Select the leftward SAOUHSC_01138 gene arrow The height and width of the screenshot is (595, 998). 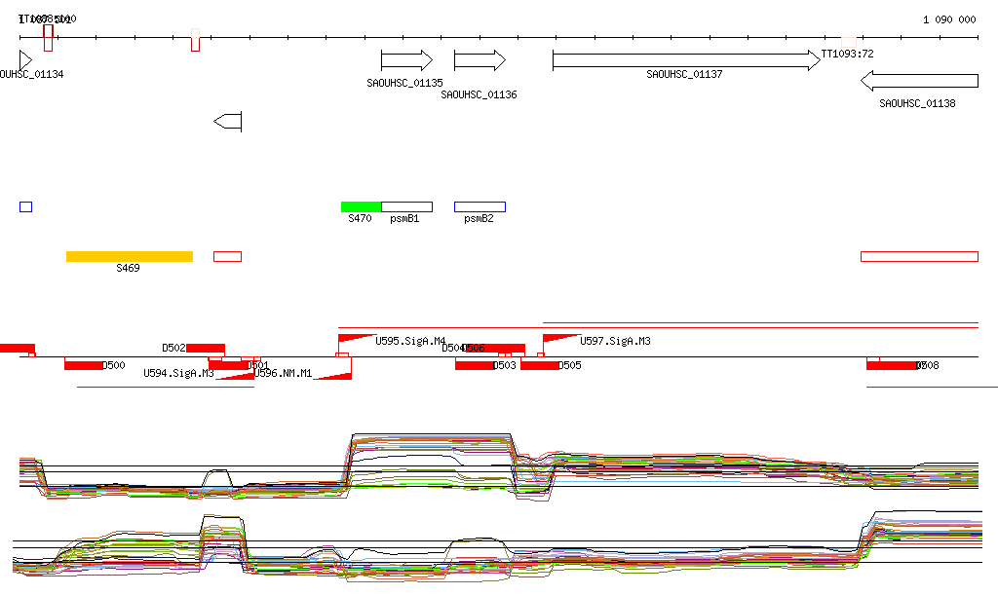point(919,81)
